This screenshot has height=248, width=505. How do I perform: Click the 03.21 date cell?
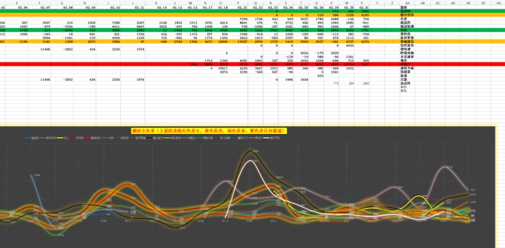click(243, 7)
